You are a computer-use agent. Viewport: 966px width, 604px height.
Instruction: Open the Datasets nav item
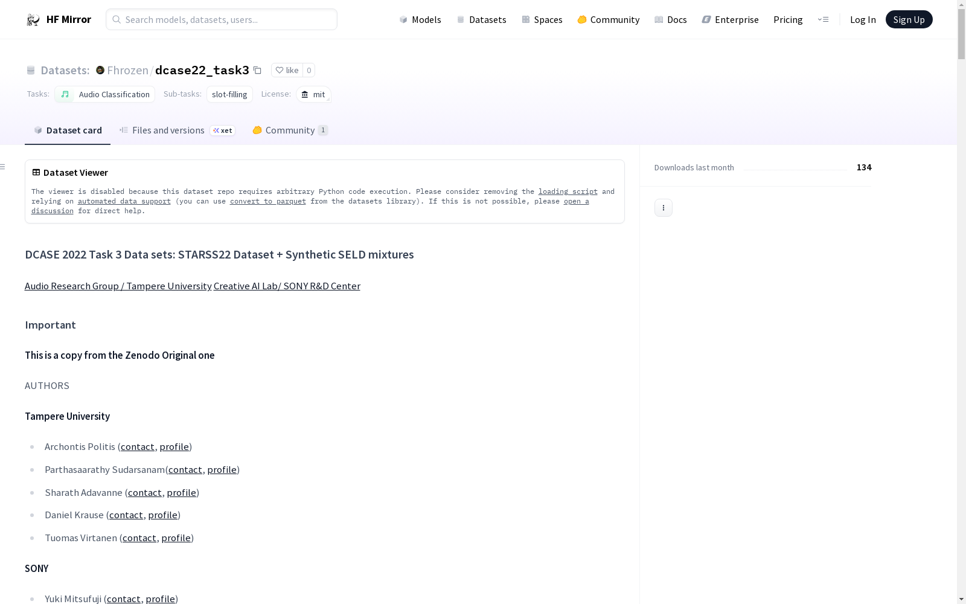481,19
